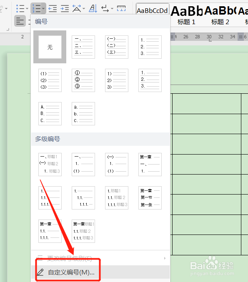
Task: Increase paragraph indent
Action: 65,8
